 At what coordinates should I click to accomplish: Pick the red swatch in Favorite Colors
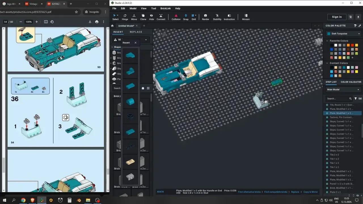point(353,45)
